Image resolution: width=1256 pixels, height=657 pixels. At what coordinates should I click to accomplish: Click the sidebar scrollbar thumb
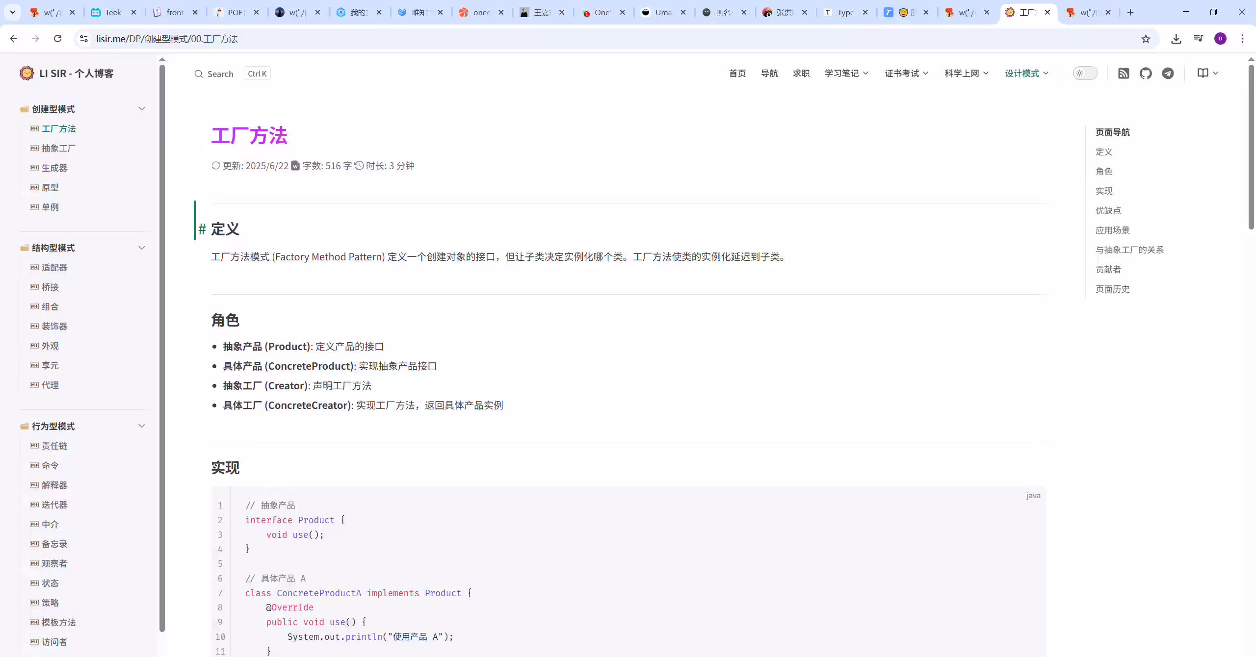pyautogui.click(x=162, y=348)
